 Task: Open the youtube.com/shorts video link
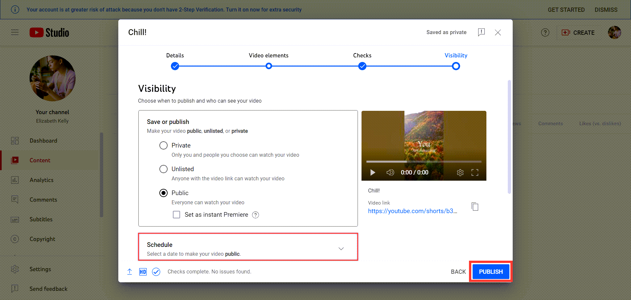click(x=412, y=211)
